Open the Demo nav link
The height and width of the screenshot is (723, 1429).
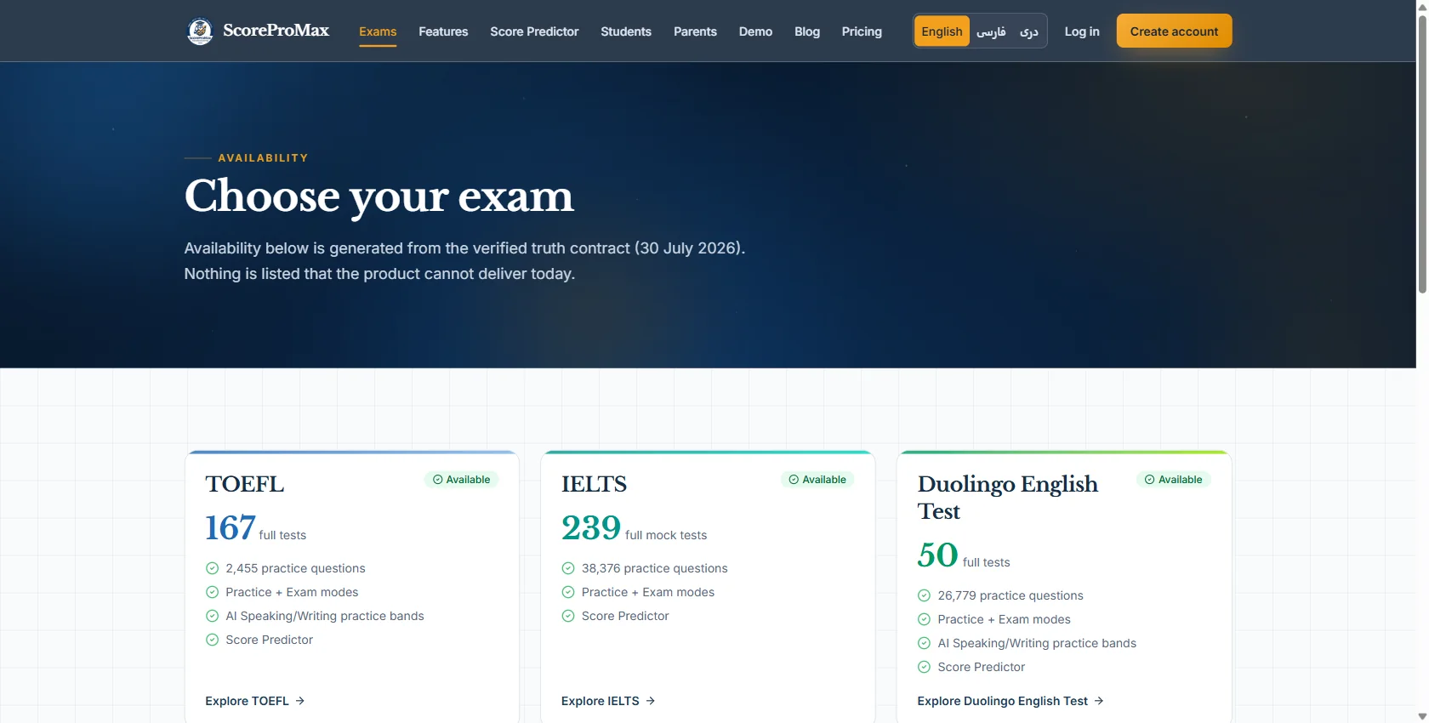point(755,31)
